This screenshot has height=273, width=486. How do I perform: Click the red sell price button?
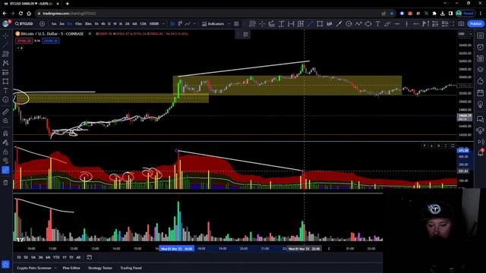24,41
